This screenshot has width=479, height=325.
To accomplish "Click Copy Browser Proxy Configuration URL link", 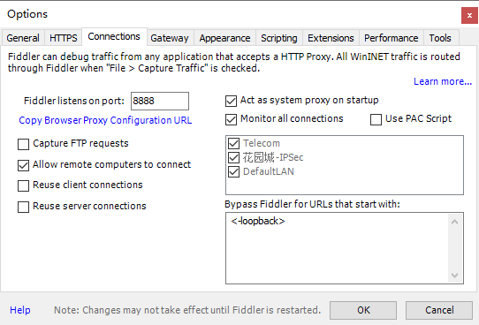I will (x=105, y=120).
